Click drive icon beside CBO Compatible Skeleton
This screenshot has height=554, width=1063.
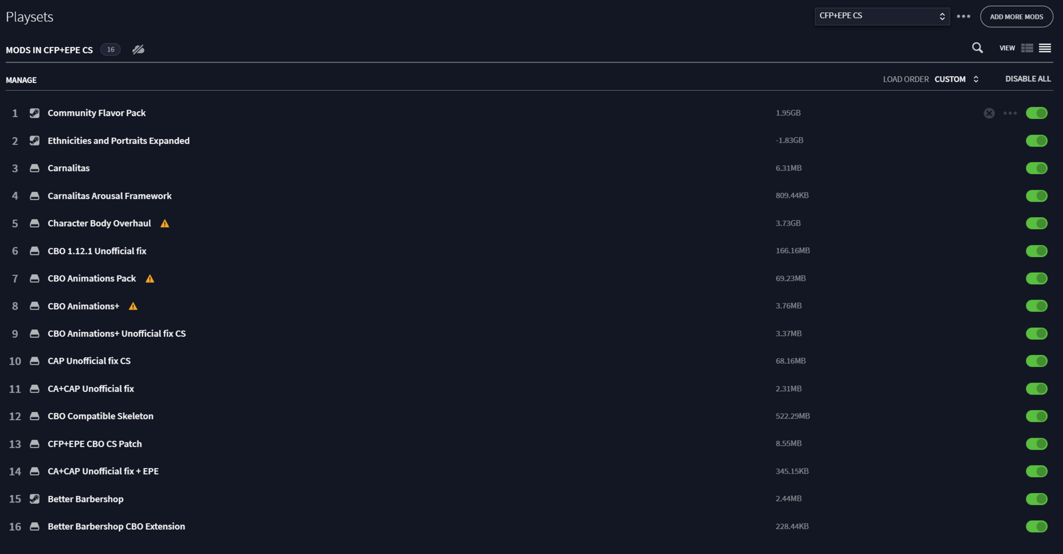[34, 416]
